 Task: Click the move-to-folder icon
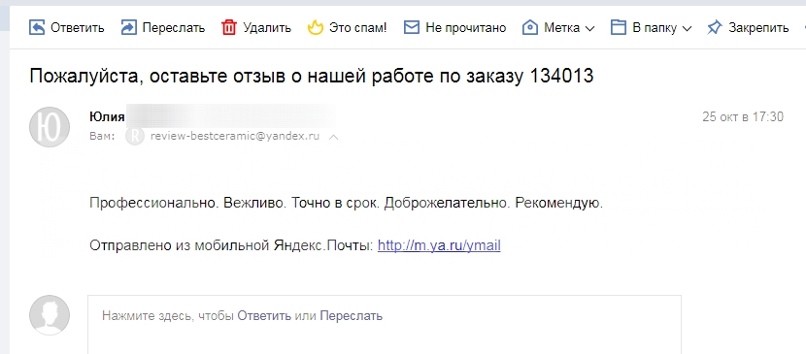619,27
